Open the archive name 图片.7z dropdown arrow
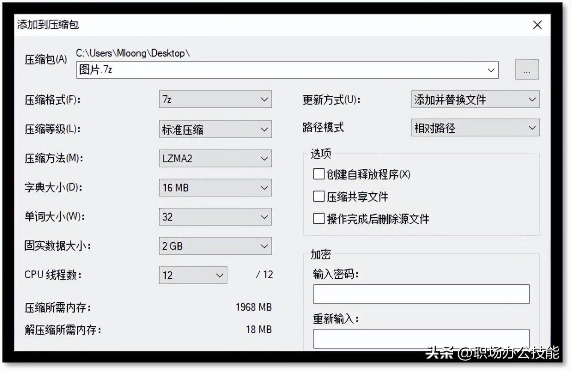Image resolution: width=571 pixels, height=371 pixels. [491, 70]
